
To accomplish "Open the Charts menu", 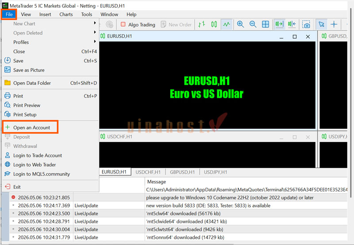I will pos(66,15).
